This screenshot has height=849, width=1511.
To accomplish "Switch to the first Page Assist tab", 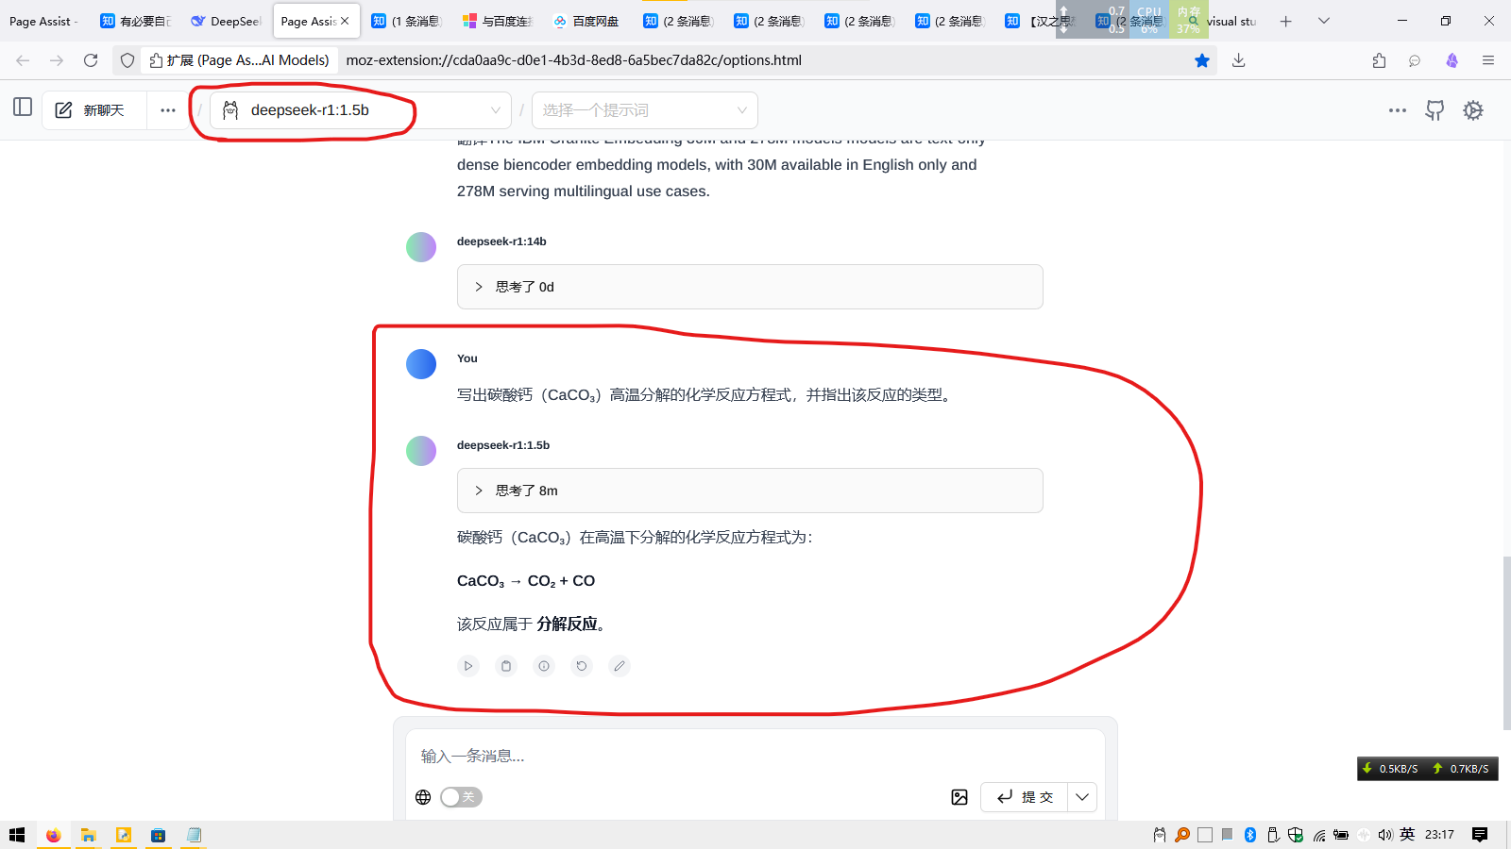I will 43,21.
